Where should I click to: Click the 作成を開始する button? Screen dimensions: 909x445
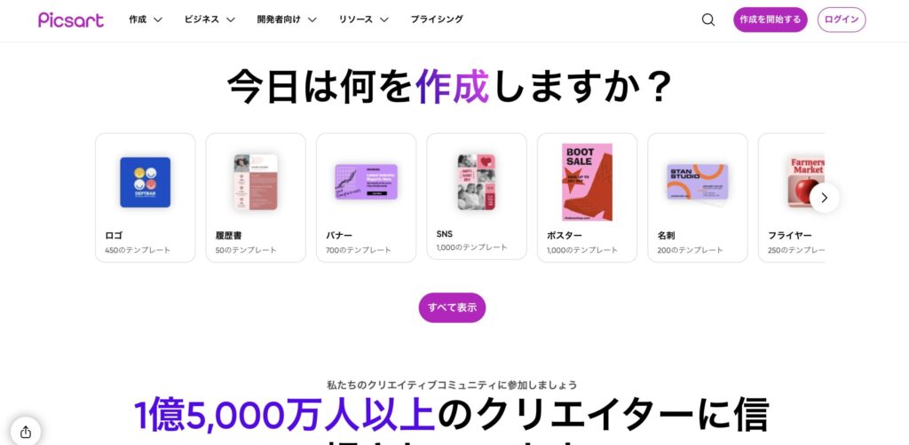(x=770, y=20)
